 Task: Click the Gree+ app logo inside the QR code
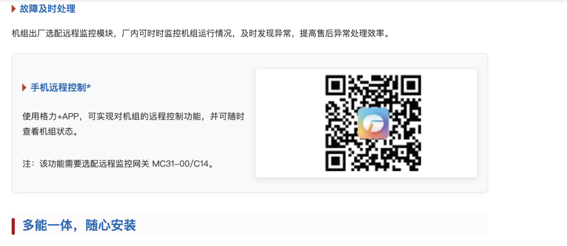point(373,123)
